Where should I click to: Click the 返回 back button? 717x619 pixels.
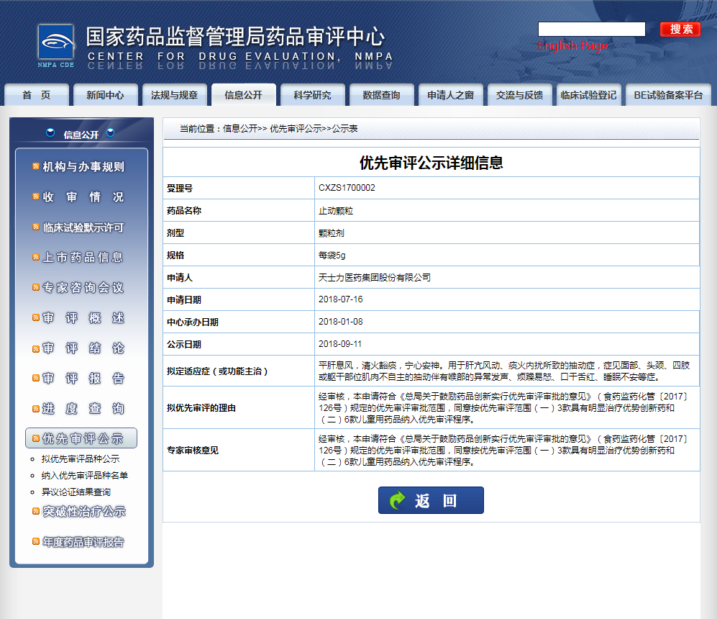[x=431, y=500]
